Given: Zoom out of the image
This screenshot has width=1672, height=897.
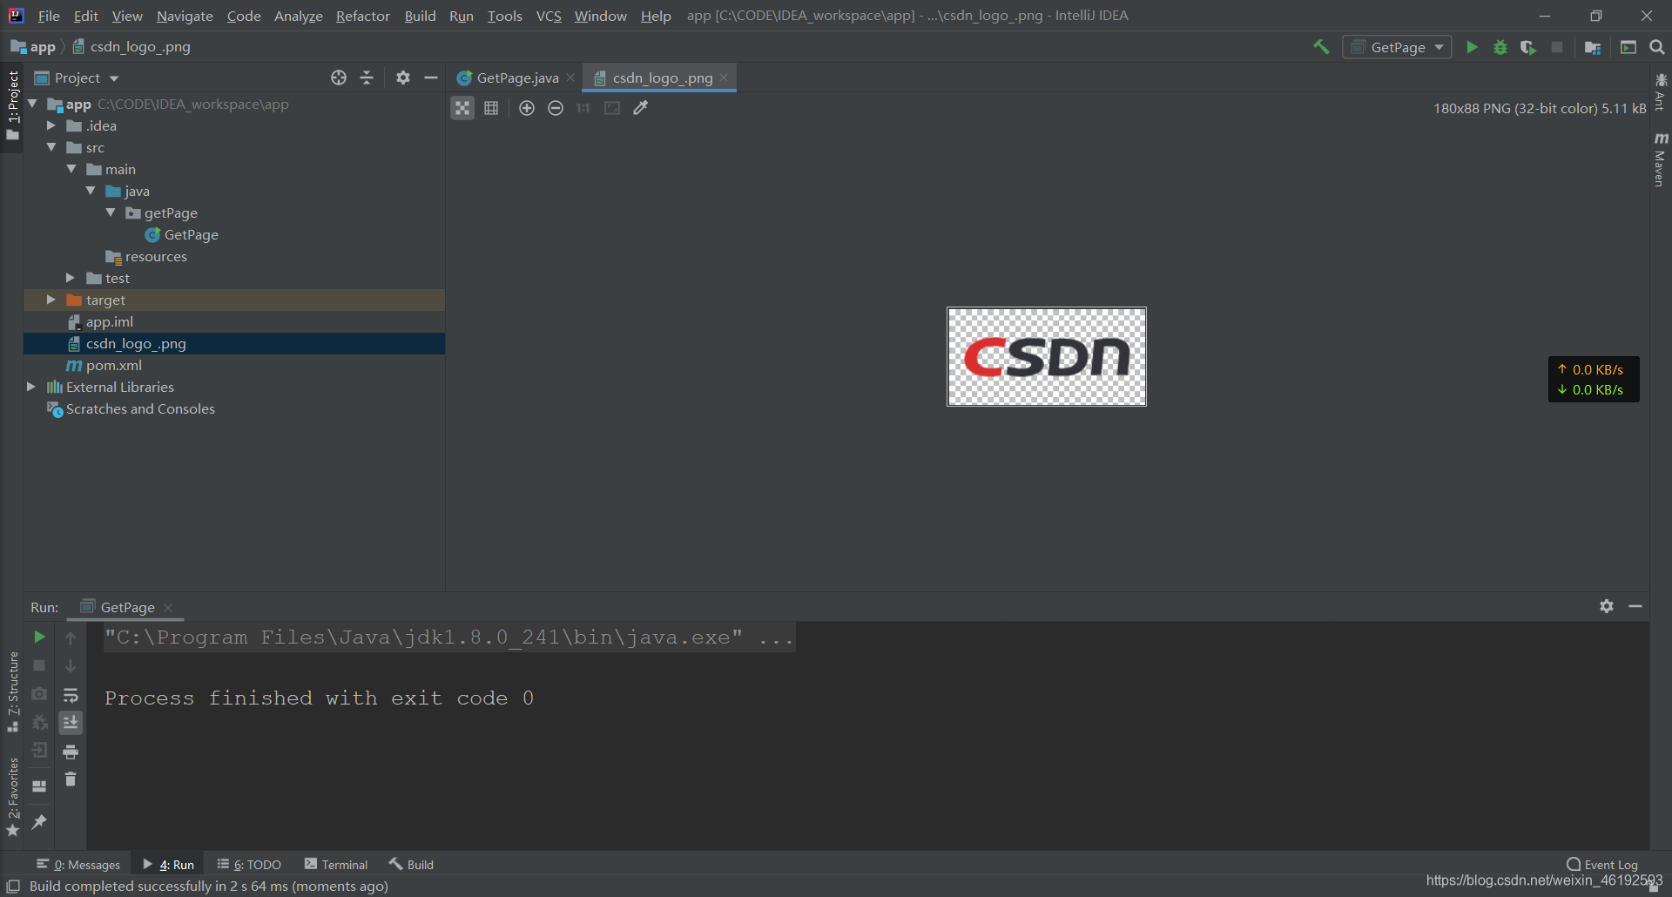Looking at the screenshot, I should (x=556, y=108).
